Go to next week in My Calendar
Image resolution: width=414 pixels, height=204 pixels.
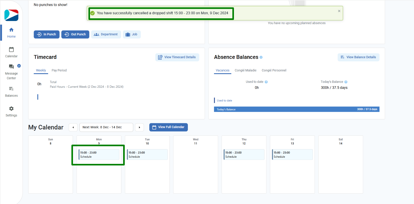pyautogui.click(x=139, y=127)
